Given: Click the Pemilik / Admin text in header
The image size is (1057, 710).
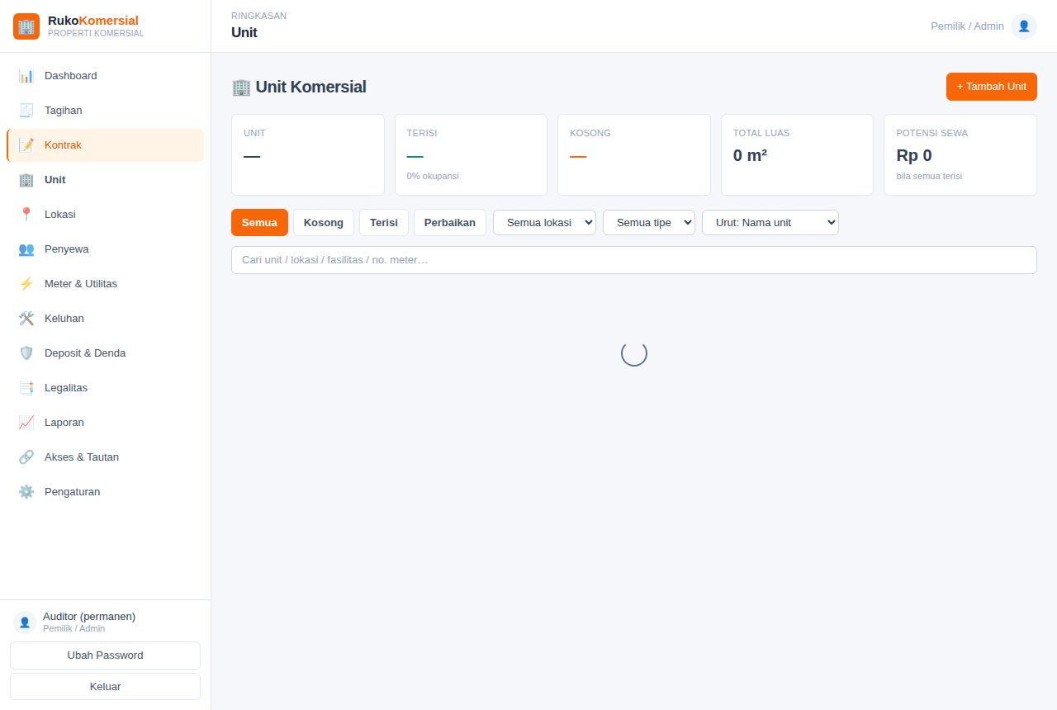Looking at the screenshot, I should point(967,26).
